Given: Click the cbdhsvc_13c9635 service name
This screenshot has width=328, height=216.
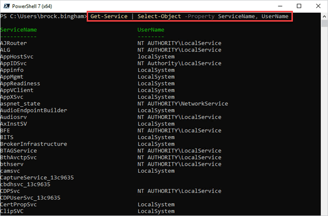Looking at the screenshot, I should [25, 184].
